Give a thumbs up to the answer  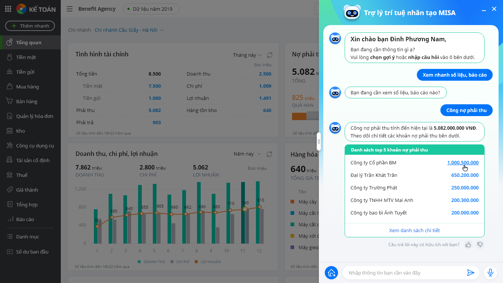(468, 245)
